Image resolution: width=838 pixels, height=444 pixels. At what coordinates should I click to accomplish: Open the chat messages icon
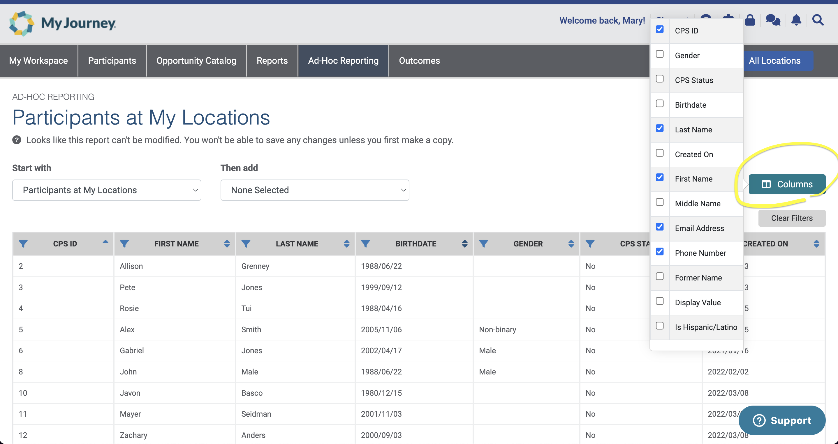tap(773, 20)
